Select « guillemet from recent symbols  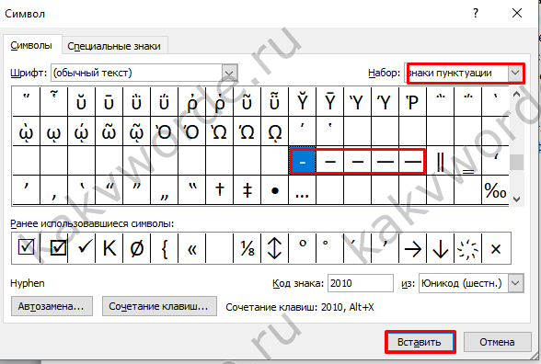[x=191, y=248]
